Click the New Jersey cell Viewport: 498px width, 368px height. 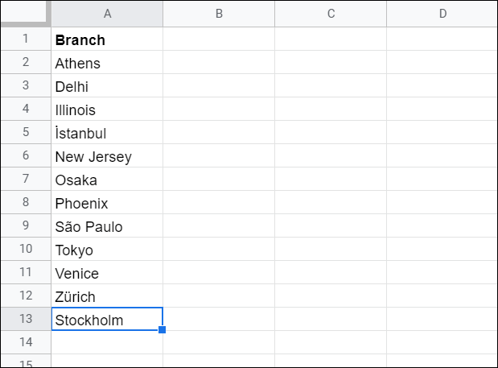point(107,155)
